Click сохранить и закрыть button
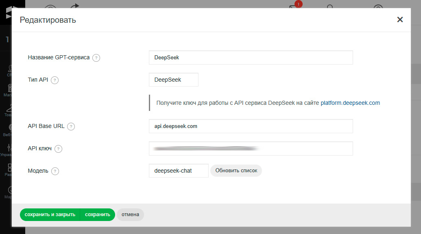This screenshot has width=421, height=234. (x=50, y=214)
